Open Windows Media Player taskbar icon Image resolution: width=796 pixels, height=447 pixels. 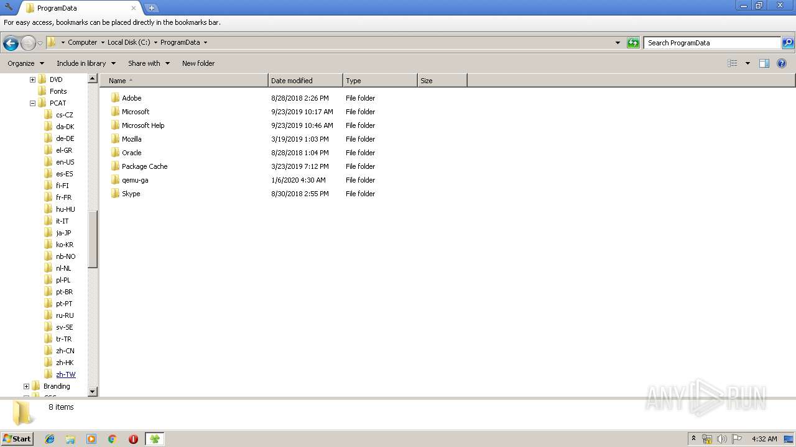[91, 439]
